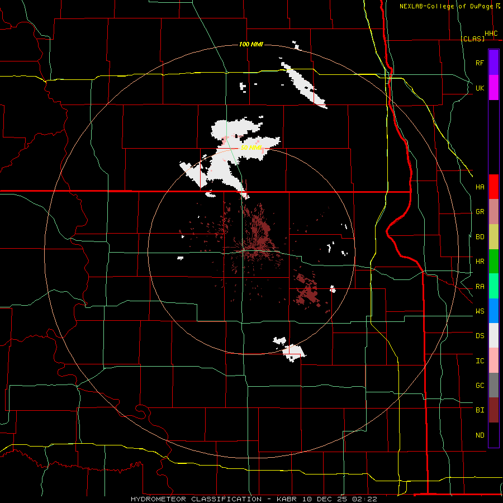
Task: Click the 'BD' legend label
Action: 480,237
